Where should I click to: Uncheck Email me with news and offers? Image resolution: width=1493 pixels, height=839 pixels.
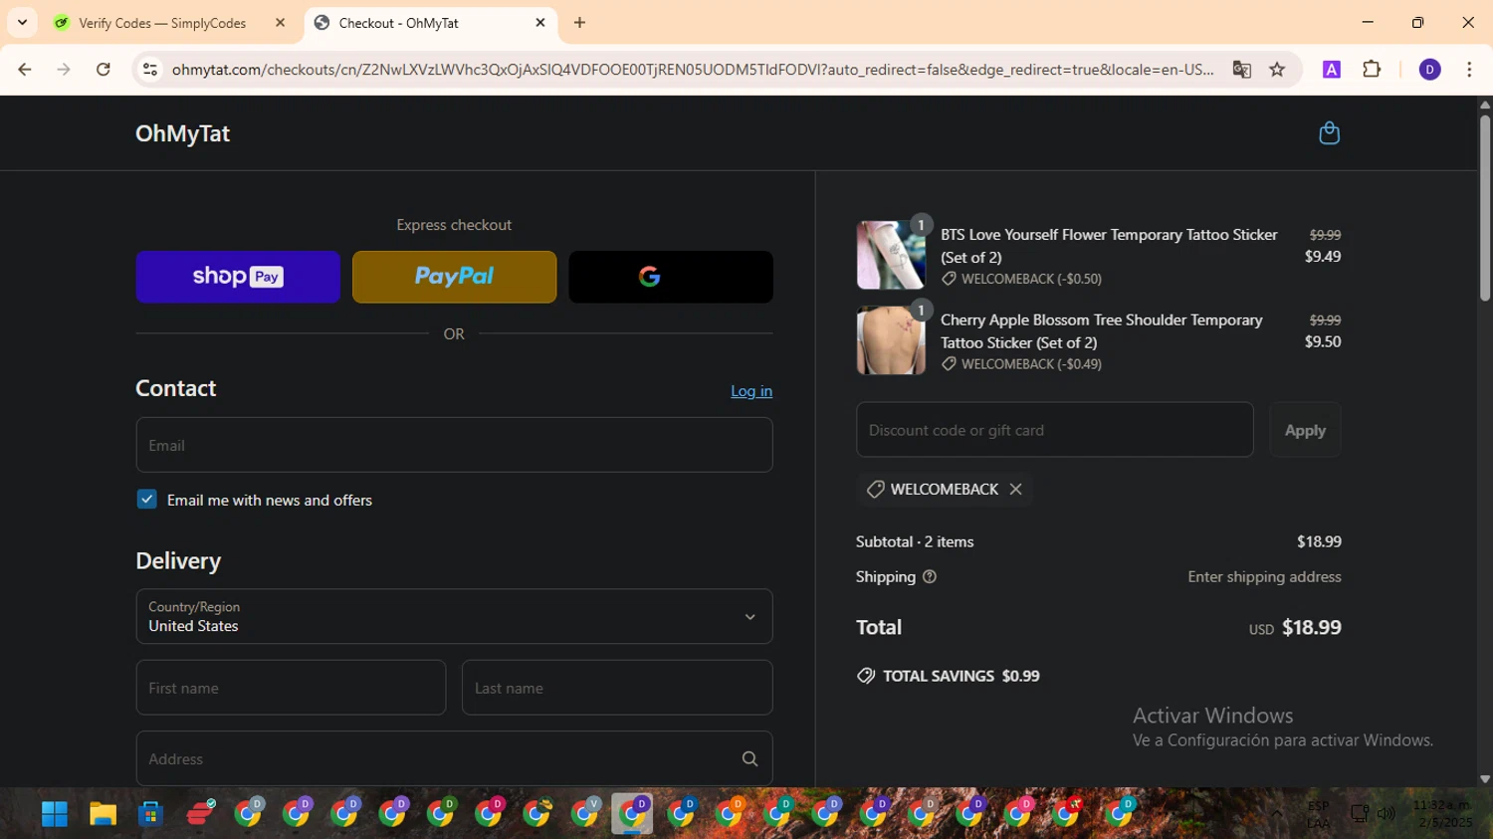tap(147, 500)
